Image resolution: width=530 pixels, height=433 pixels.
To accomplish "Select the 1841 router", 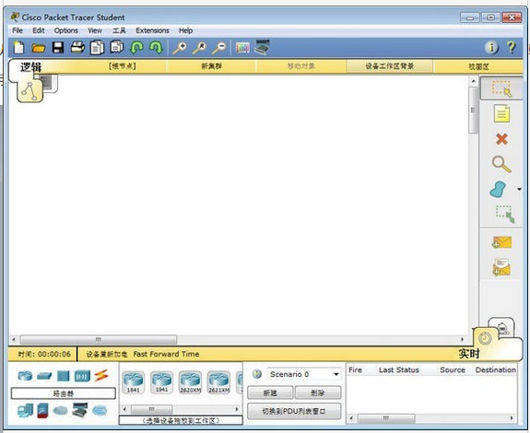I will (133, 382).
